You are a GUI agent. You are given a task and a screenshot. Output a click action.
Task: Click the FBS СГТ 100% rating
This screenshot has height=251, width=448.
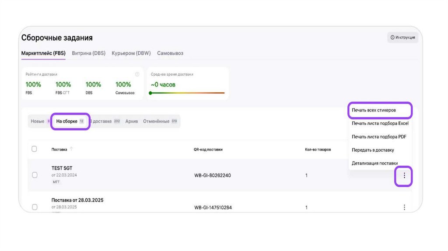click(x=63, y=84)
